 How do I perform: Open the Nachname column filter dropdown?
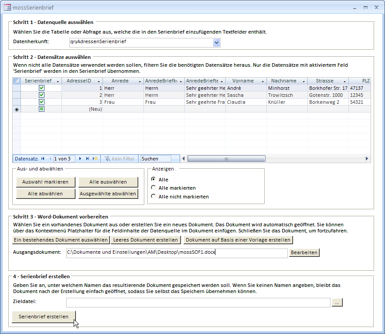pyautogui.click(x=303, y=81)
